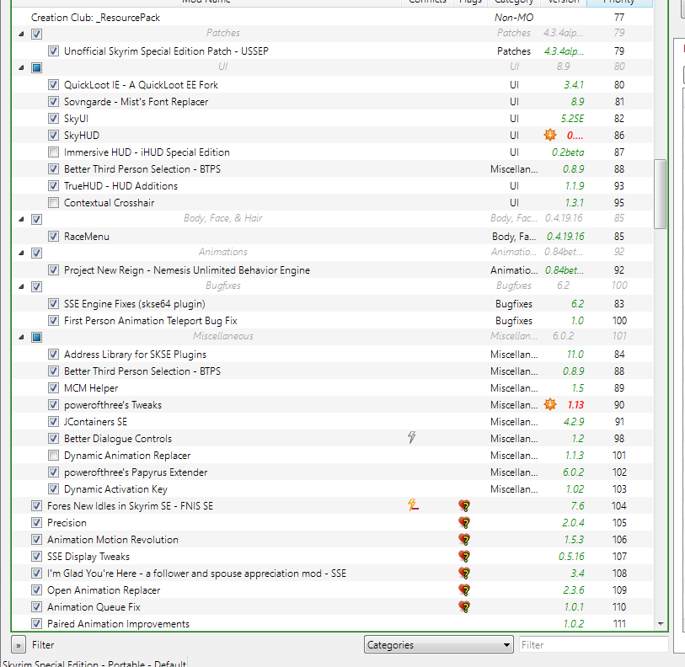Image resolution: width=685 pixels, height=667 pixels.
Task: Click the Non-MO category cell
Action: (x=514, y=18)
